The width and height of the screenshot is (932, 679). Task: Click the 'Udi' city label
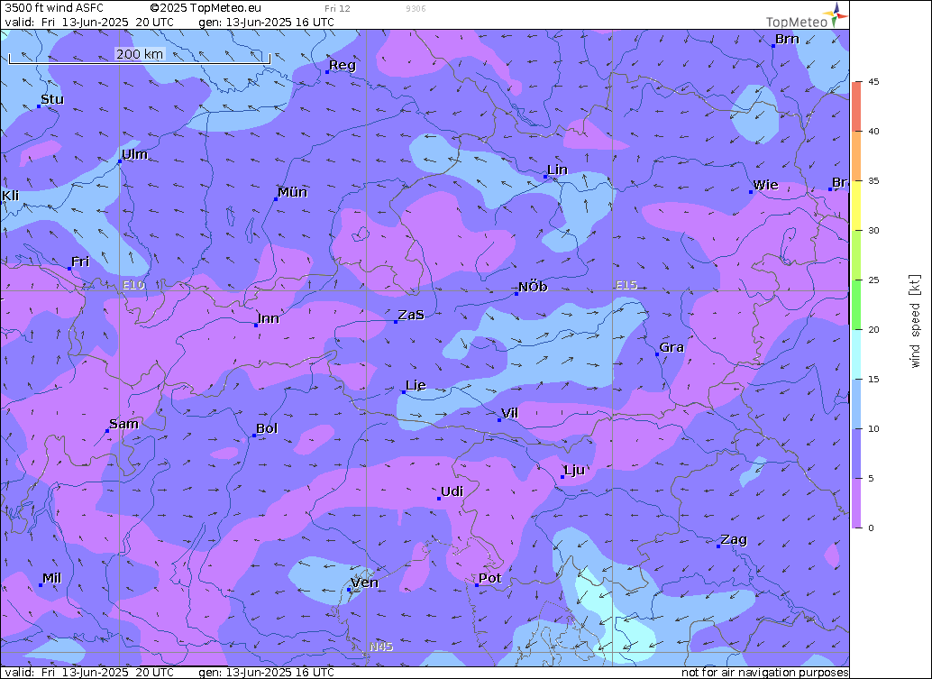[x=452, y=491]
